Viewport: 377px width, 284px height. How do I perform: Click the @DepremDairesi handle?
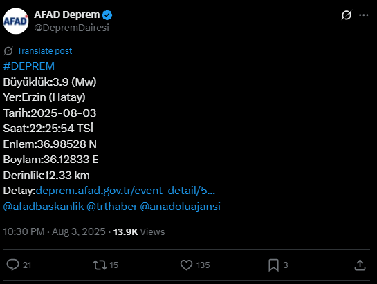pos(72,28)
